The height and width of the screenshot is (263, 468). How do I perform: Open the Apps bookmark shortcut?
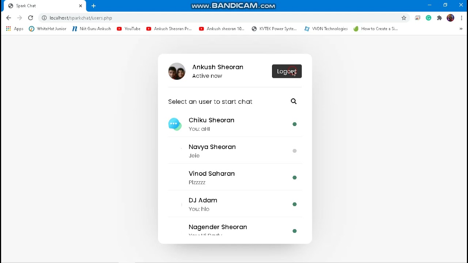click(x=15, y=29)
